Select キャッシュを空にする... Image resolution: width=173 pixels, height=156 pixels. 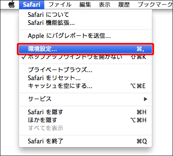[x=85, y=86]
